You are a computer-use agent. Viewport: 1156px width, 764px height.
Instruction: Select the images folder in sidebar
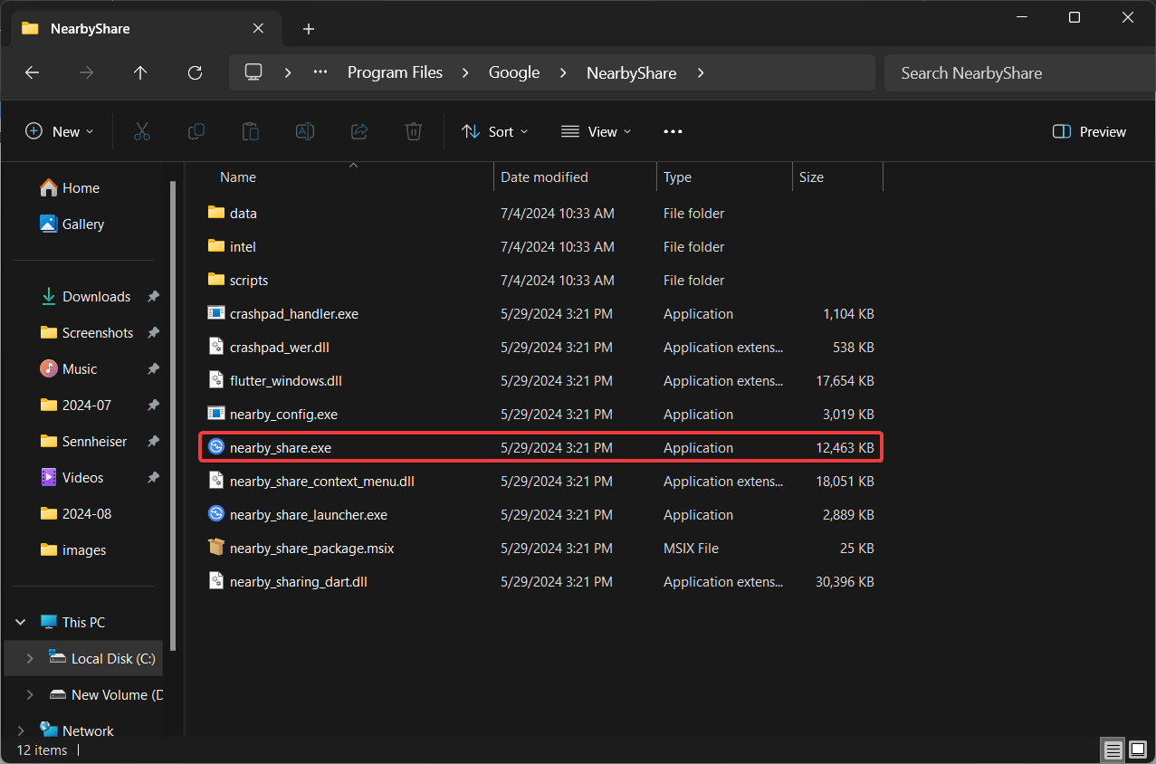pyautogui.click(x=74, y=550)
